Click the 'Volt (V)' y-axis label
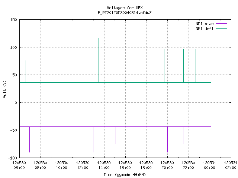Image resolution: width=238 pixels, height=178 pixels. point(4,89)
